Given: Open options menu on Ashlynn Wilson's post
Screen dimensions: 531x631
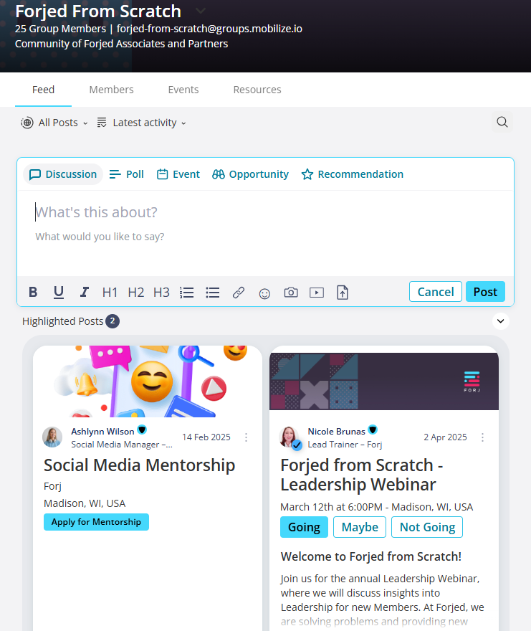Looking at the screenshot, I should 247,437.
